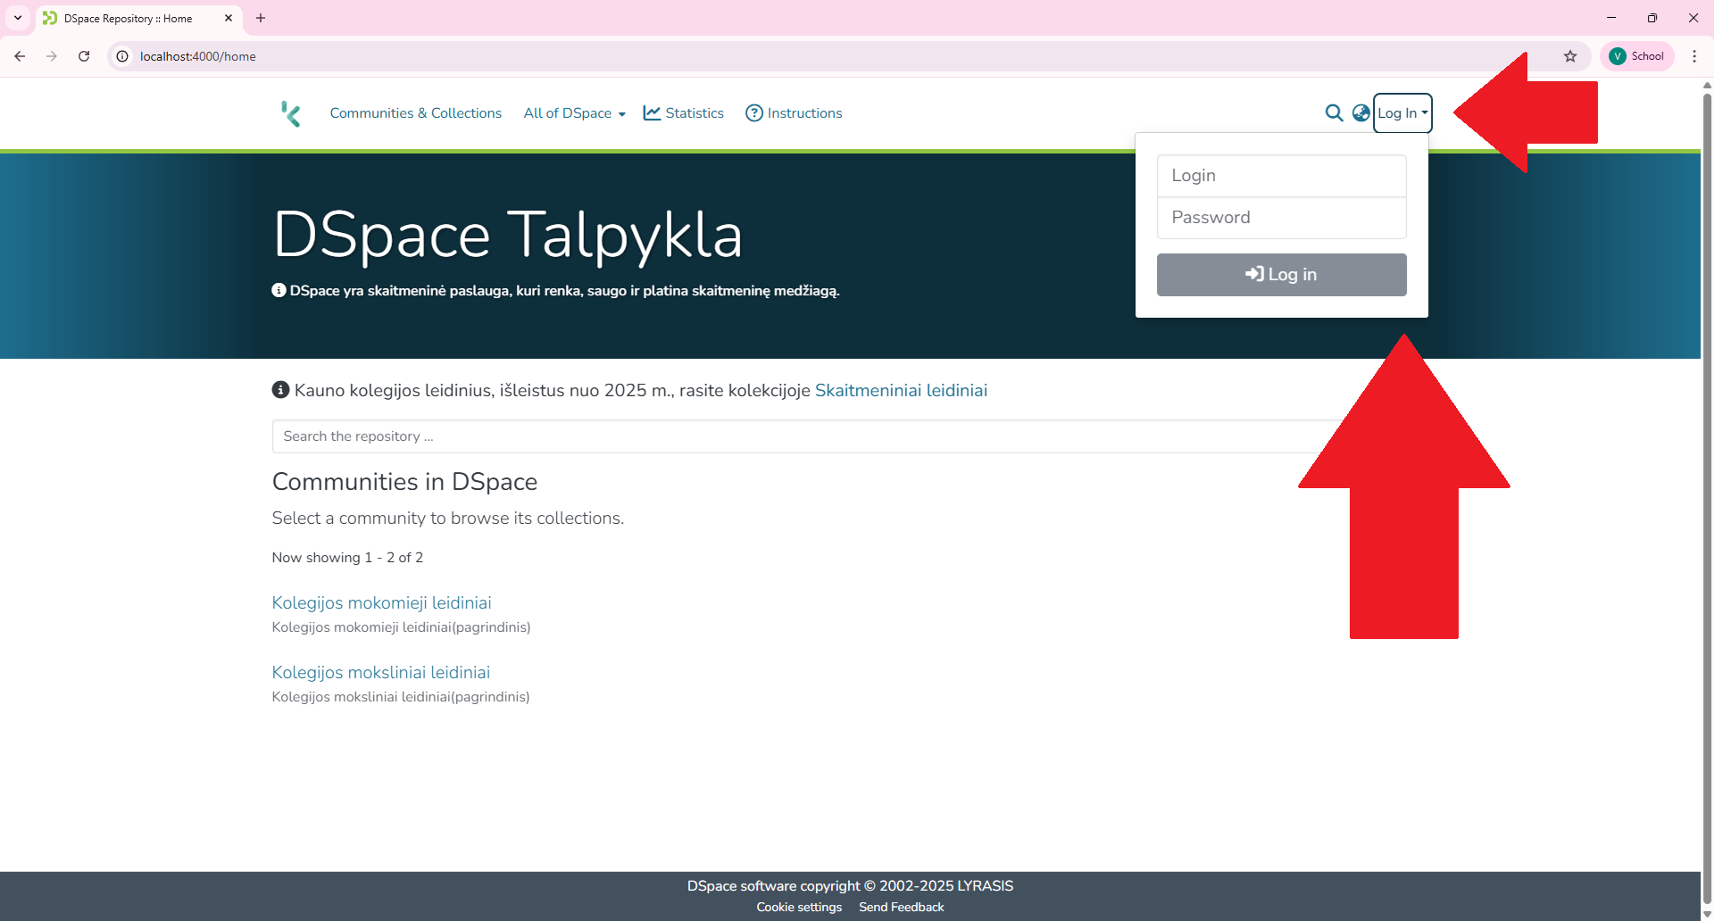1714x921 pixels.
Task: Open a new tab with plus icon
Action: coord(261,18)
